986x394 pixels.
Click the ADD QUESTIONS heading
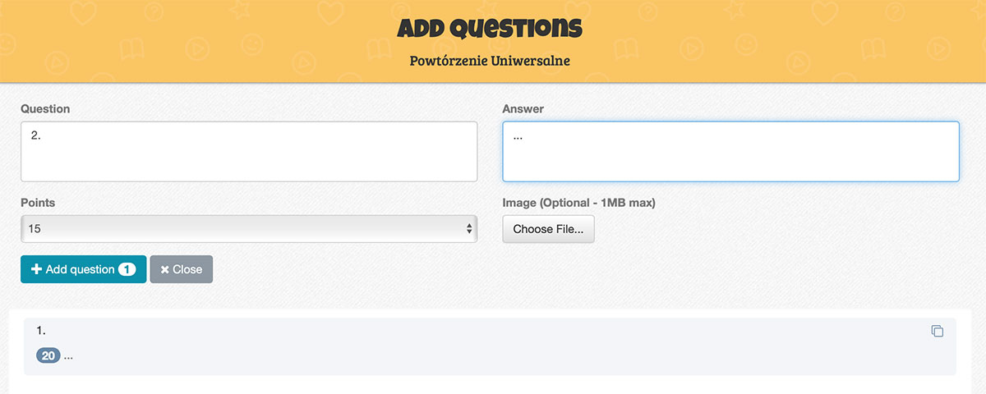(490, 28)
